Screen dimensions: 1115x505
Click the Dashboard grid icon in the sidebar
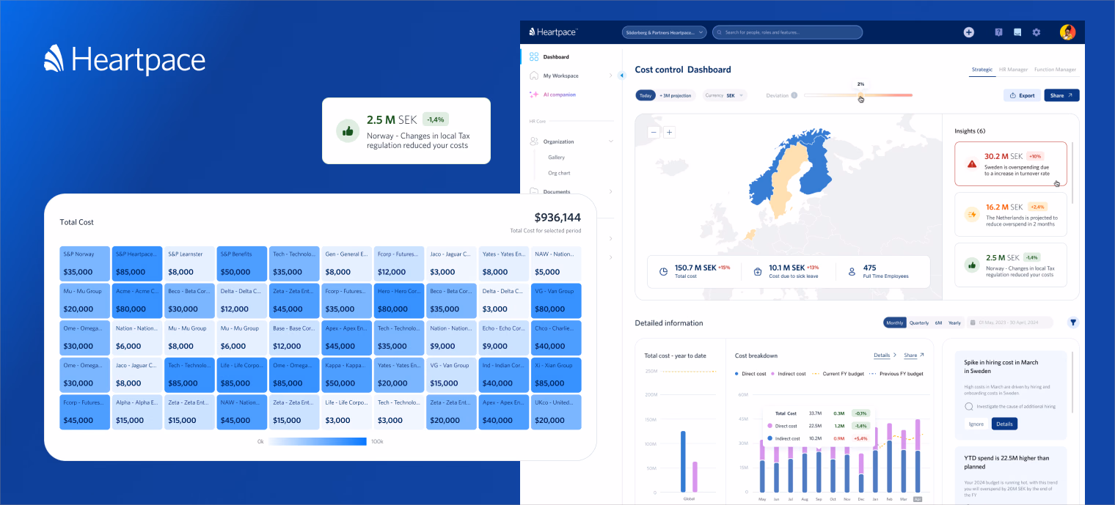(534, 56)
